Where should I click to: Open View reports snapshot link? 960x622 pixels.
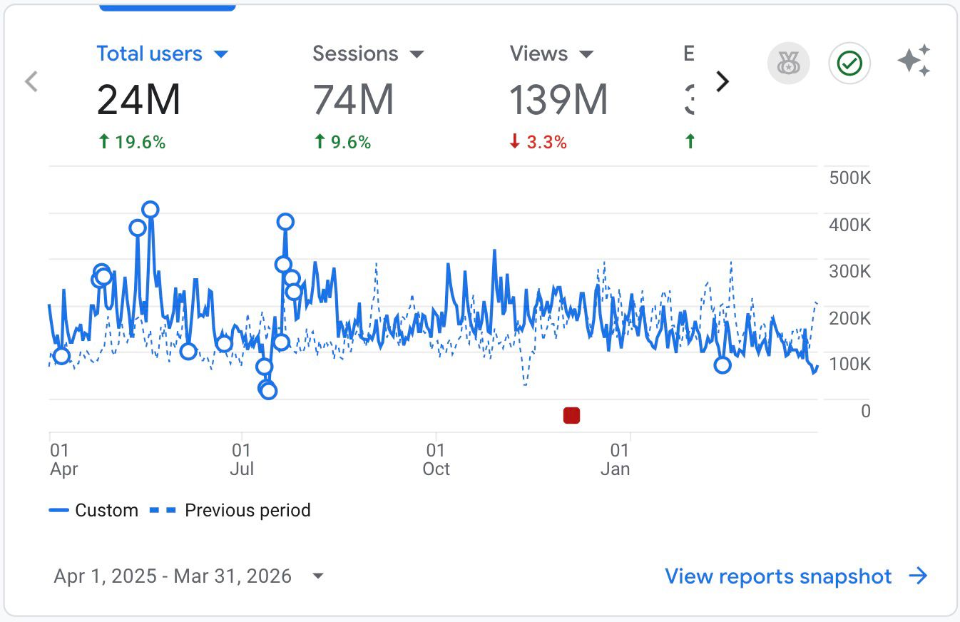pos(796,576)
